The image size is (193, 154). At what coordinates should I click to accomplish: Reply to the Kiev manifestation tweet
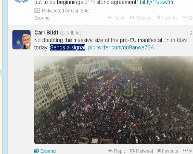[x=117, y=151]
